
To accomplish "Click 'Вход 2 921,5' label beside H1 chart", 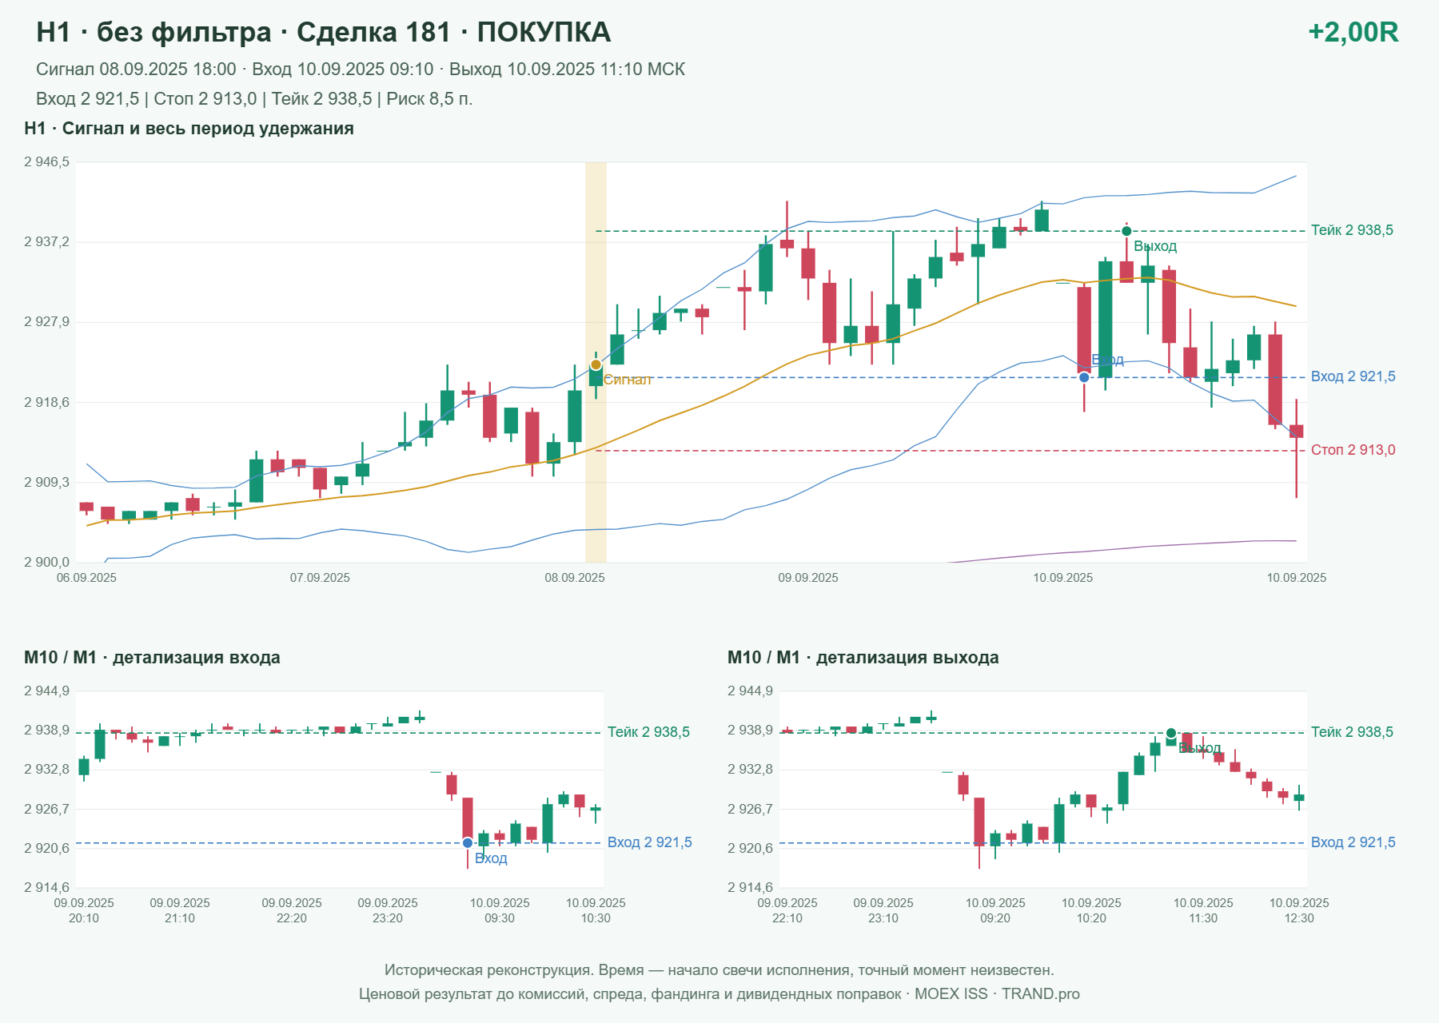I will 1353,376.
